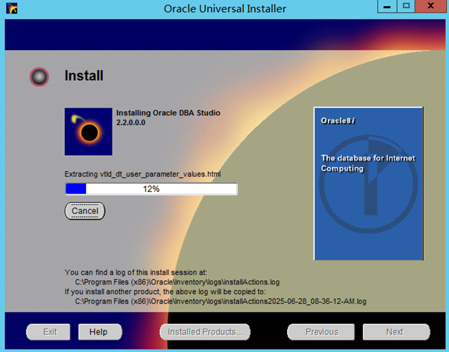
Task: Close the Oracle Universal Installer window
Action: pyautogui.click(x=430, y=7)
